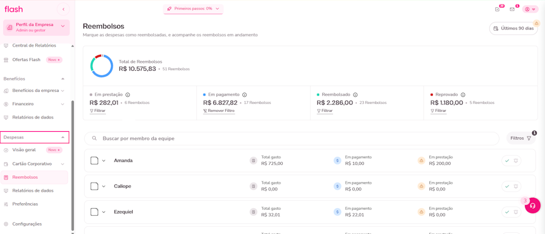Filter by Em prestação
The image size is (545, 234).
[97, 111]
